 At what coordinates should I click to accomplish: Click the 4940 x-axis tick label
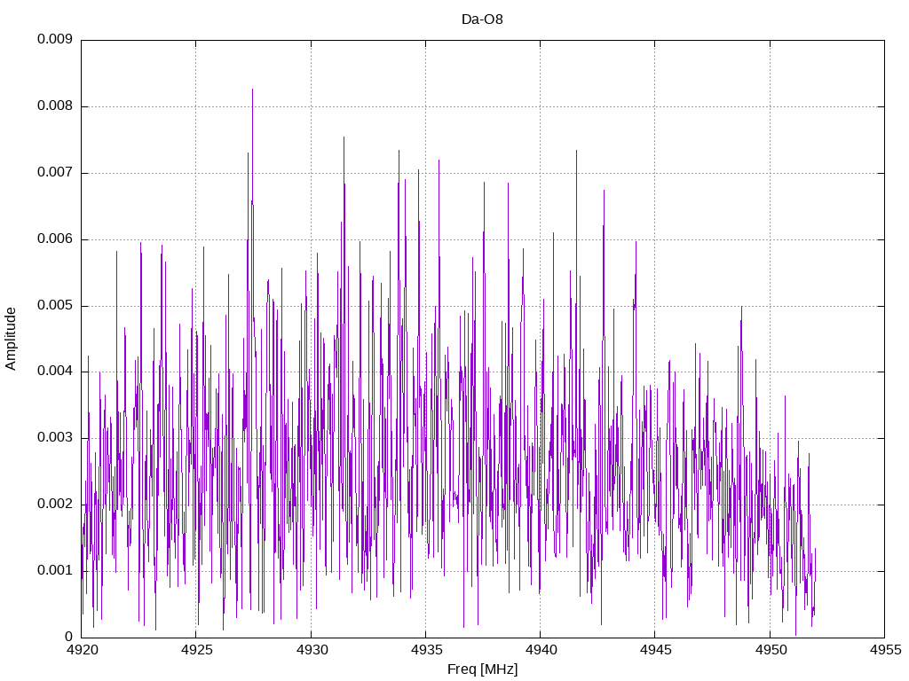[541, 650]
